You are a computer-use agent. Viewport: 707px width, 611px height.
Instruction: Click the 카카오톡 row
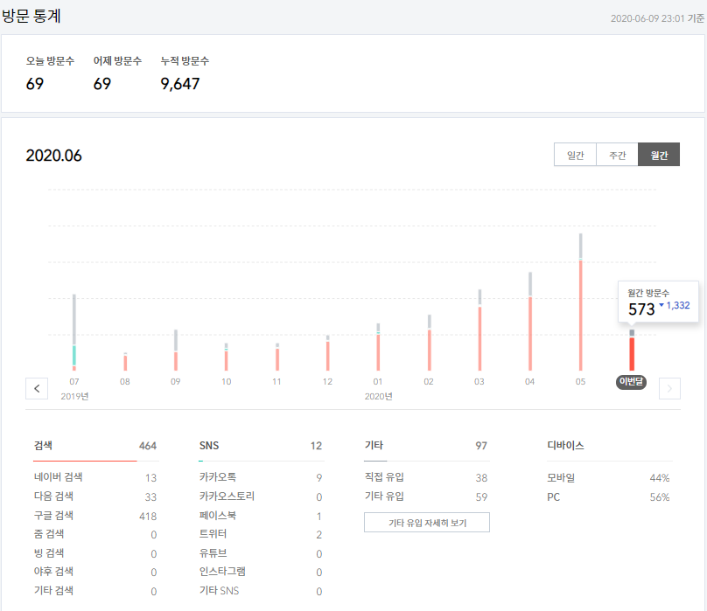(x=261, y=477)
